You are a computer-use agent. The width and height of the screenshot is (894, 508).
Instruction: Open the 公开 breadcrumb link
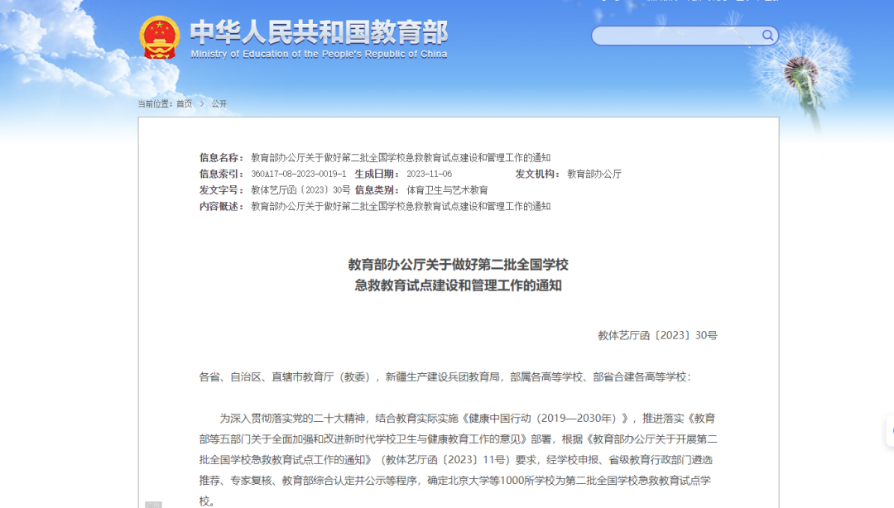pyautogui.click(x=219, y=103)
